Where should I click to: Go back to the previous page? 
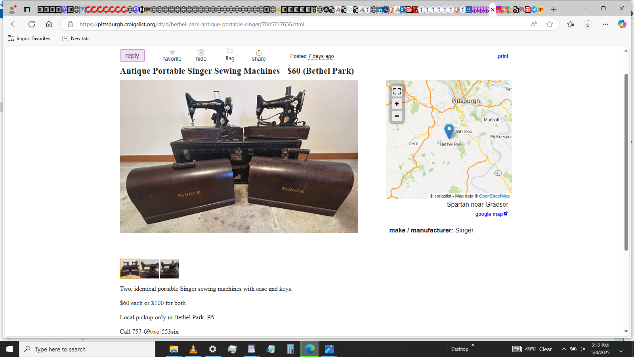[x=14, y=24]
